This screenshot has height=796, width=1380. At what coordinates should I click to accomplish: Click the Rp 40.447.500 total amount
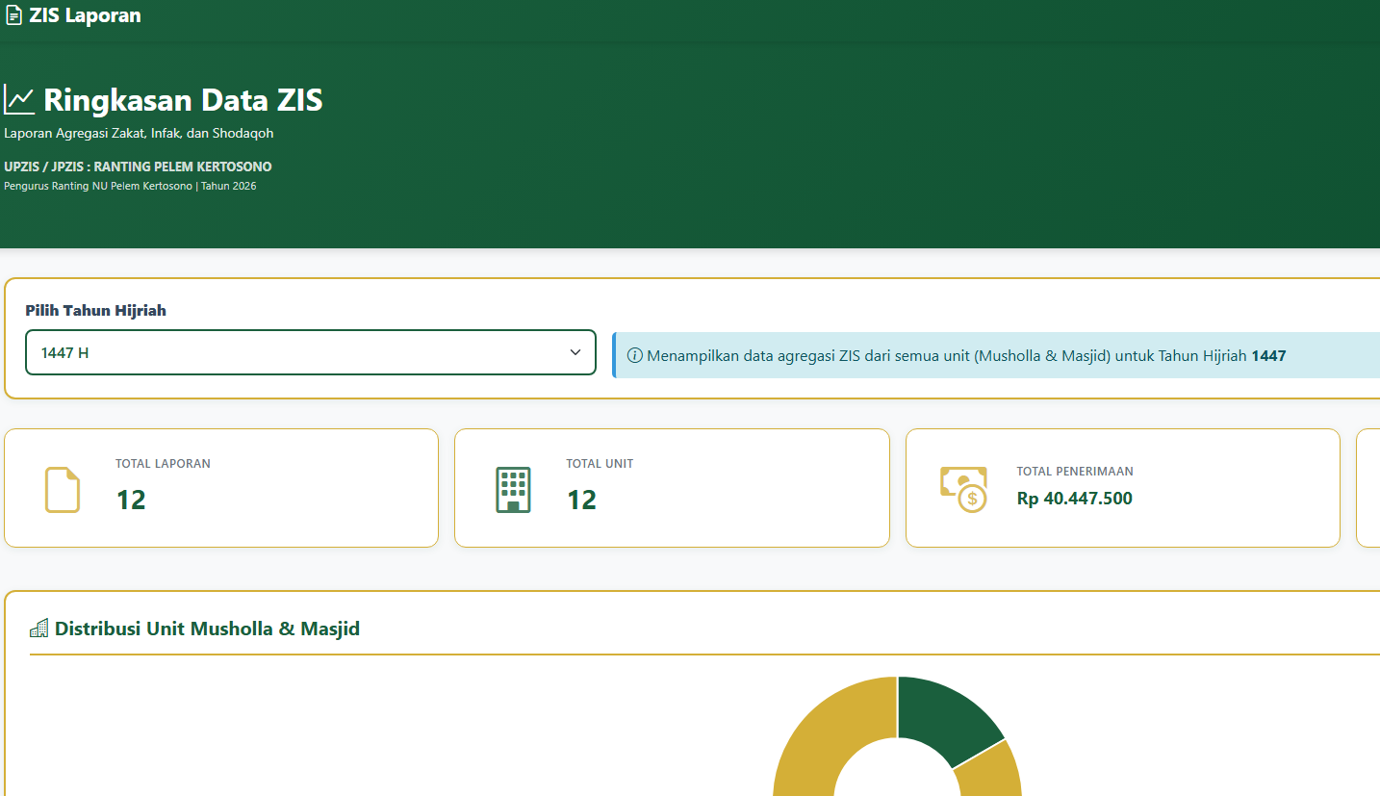(x=1074, y=499)
